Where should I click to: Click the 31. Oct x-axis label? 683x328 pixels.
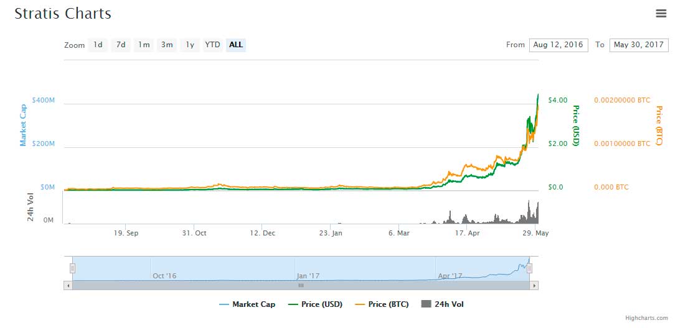pyautogui.click(x=194, y=234)
